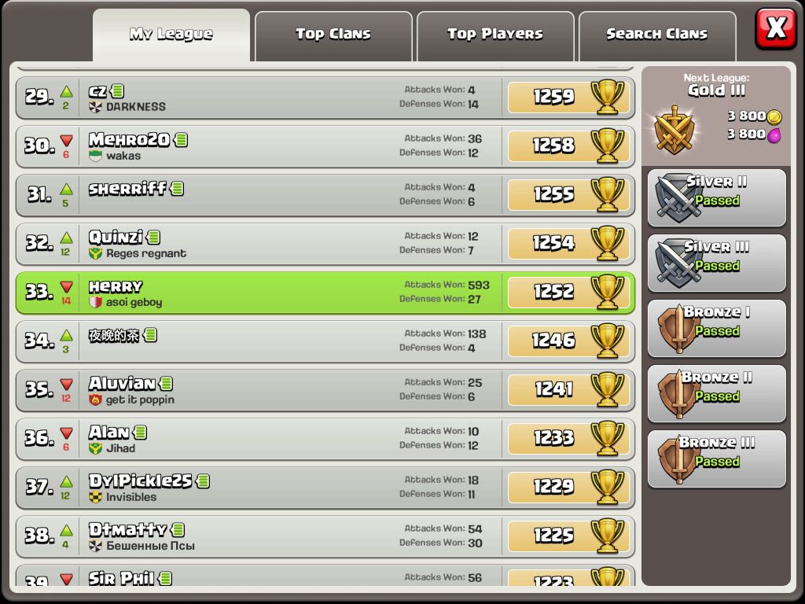Open DylPickle25 player entry
This screenshot has height=604, width=805.
pos(325,488)
